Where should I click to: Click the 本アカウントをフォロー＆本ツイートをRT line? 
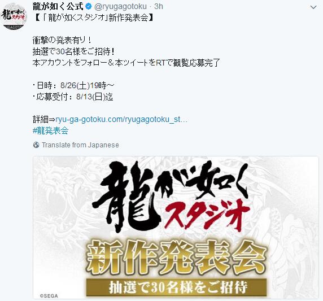[x=126, y=63]
